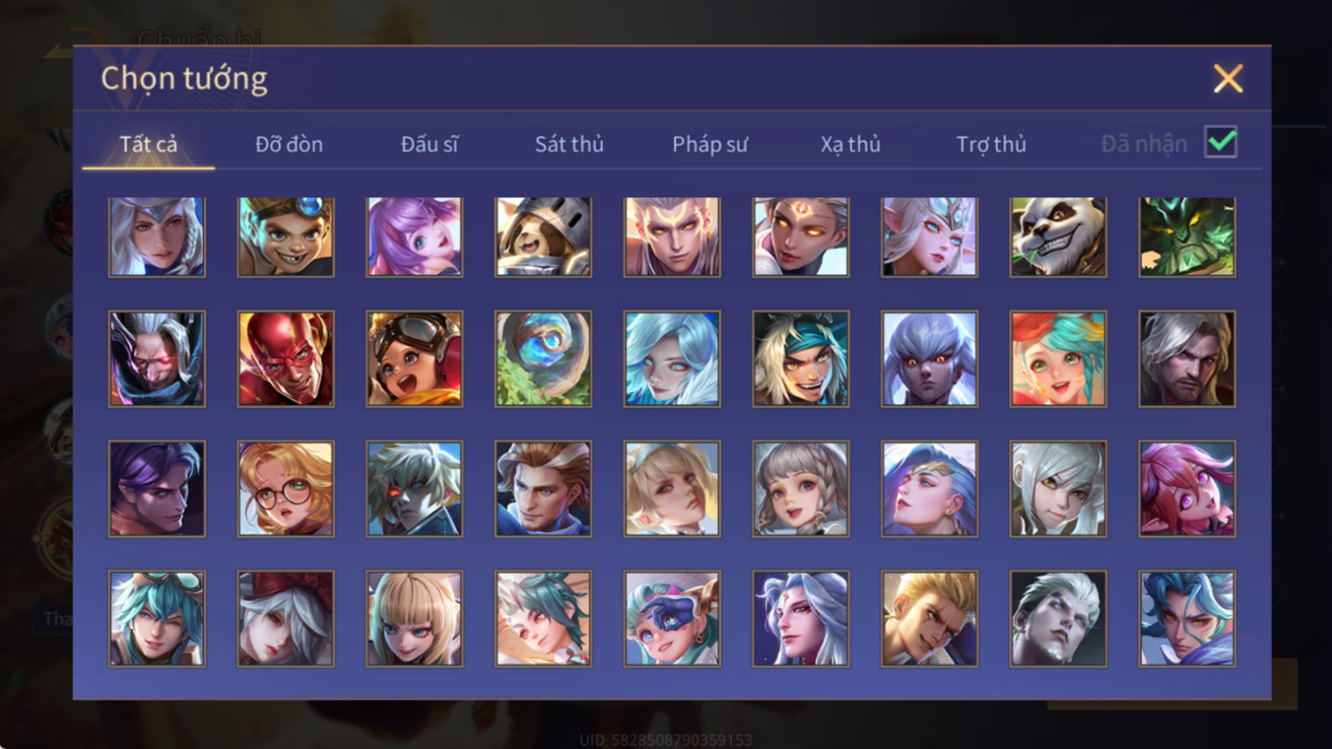Select the purple-haired girl hero portrait
The image size is (1332, 749).
point(414,237)
